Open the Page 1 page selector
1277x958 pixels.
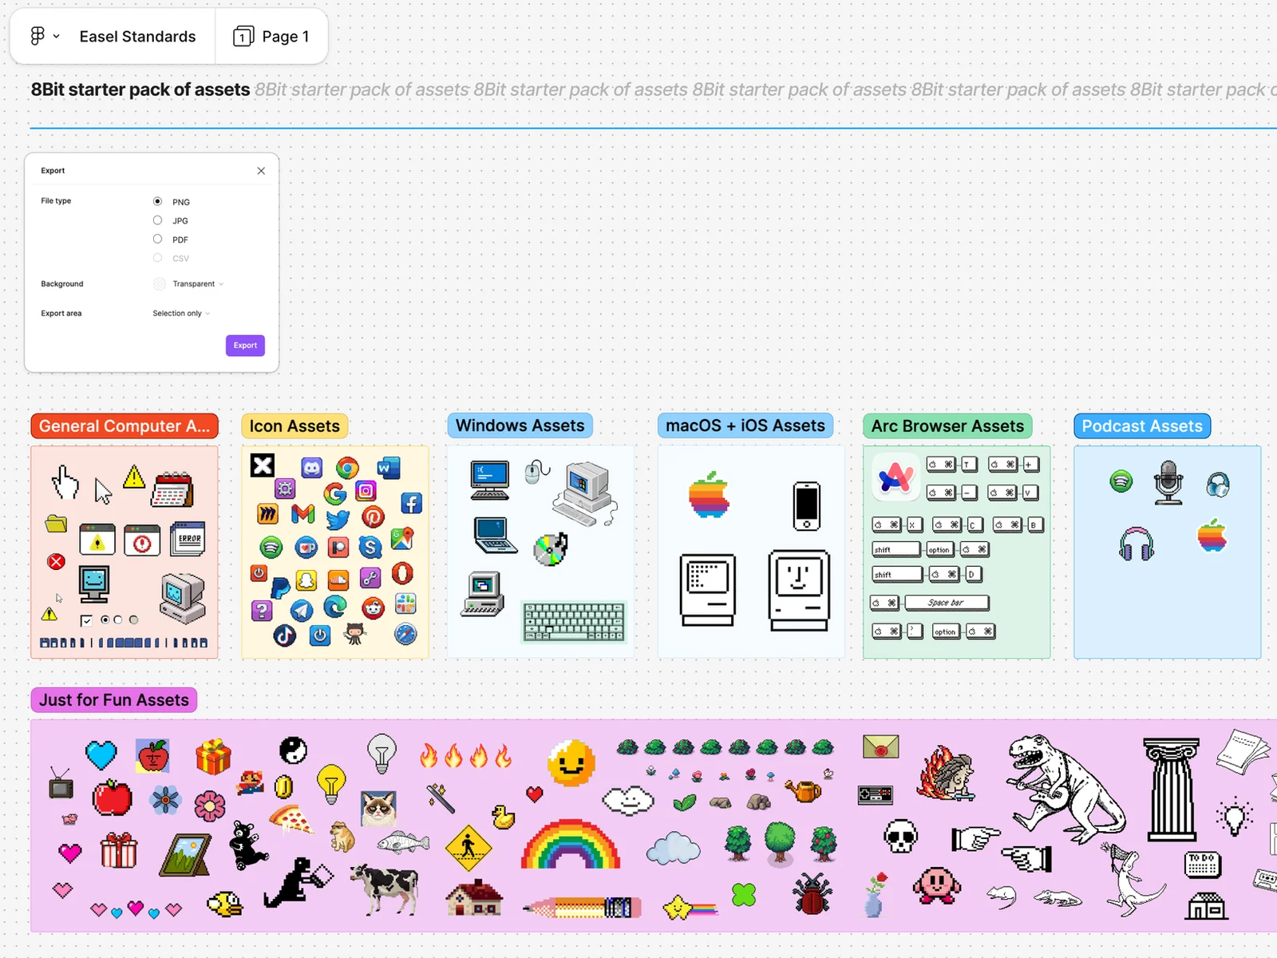pyautogui.click(x=271, y=37)
